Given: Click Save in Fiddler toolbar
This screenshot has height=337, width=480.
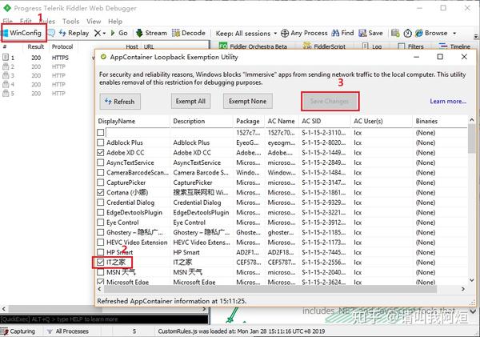Looking at the screenshot, I should pyautogui.click(x=370, y=33).
